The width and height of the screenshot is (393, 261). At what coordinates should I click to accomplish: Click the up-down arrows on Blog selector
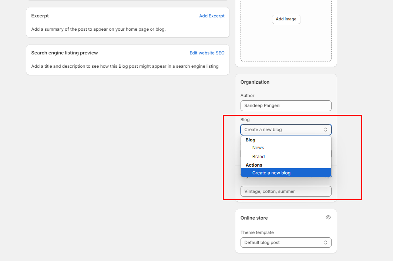(326, 130)
